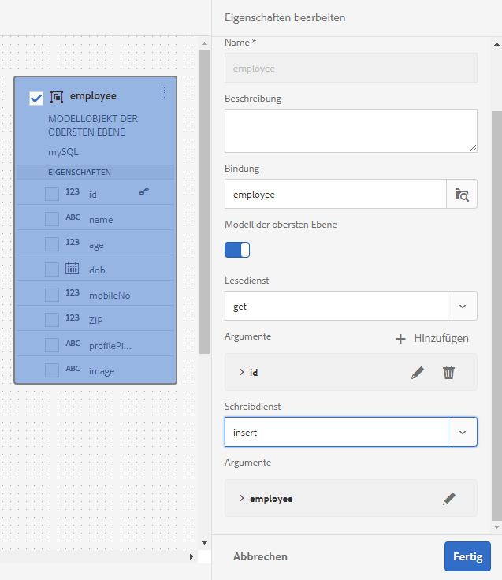Click the drag handle dots on employee card

coord(163,92)
